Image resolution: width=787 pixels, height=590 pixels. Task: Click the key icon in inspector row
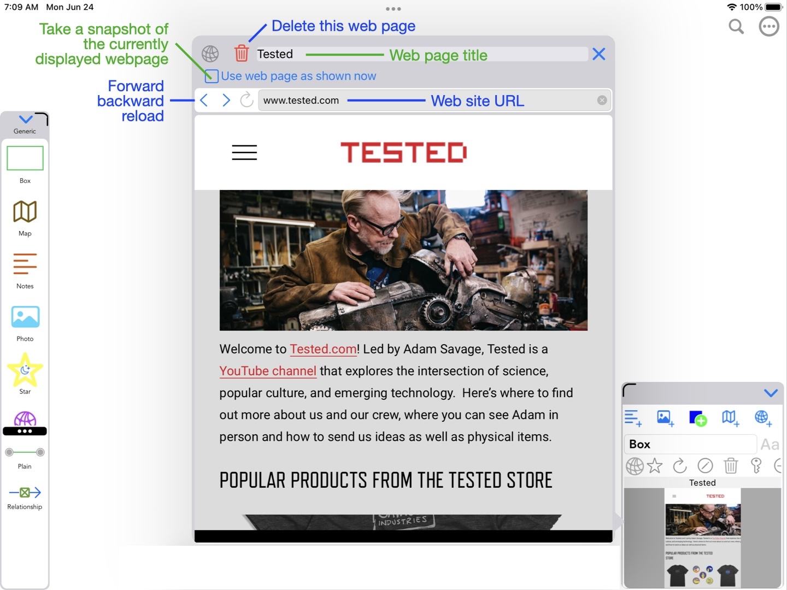pos(756,465)
